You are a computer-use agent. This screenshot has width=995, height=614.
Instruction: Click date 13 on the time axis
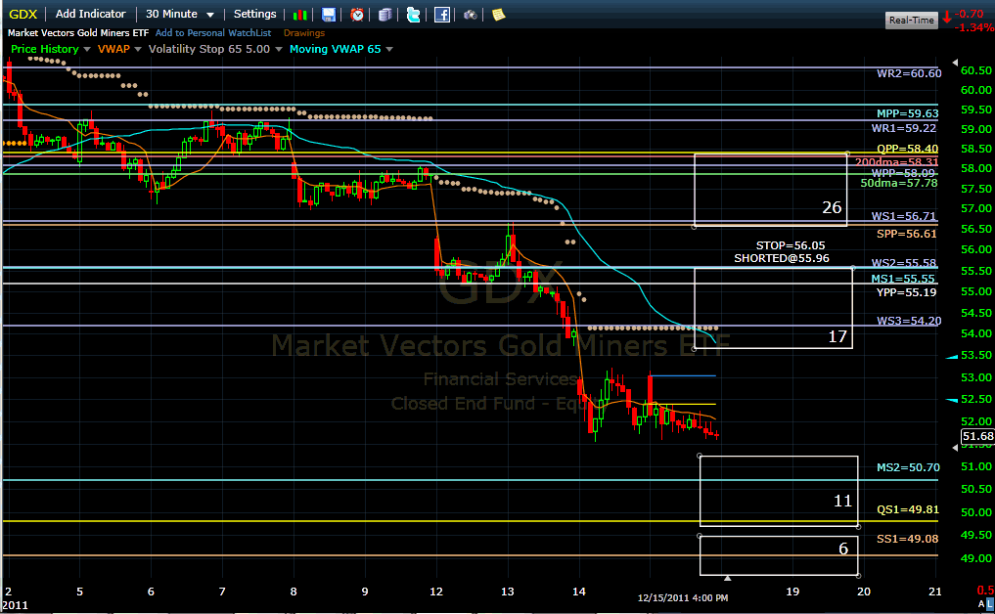(x=508, y=592)
